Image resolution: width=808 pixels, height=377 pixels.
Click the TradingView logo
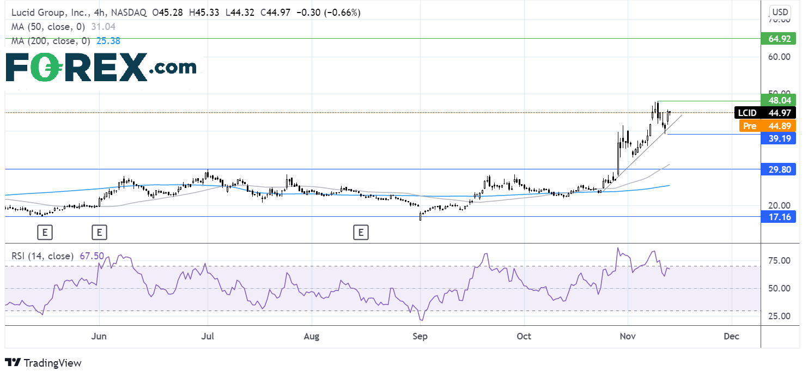43,363
